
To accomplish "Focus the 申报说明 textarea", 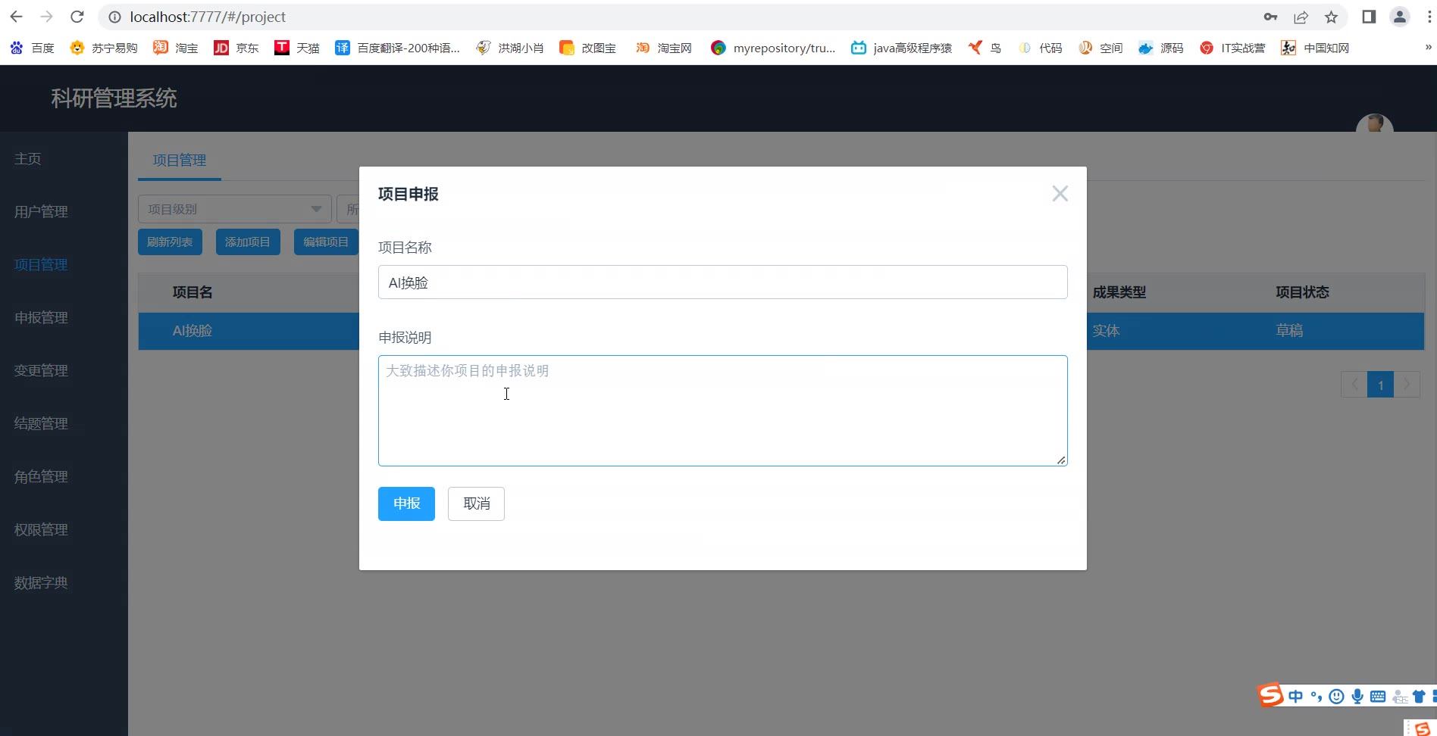I will tap(722, 410).
